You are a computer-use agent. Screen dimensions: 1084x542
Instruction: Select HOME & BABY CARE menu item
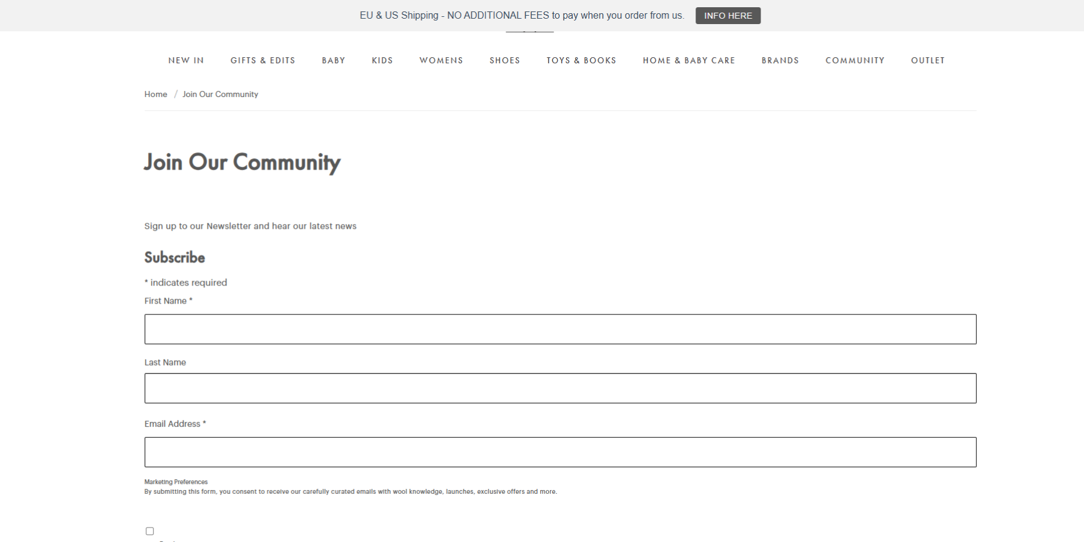[x=688, y=60]
